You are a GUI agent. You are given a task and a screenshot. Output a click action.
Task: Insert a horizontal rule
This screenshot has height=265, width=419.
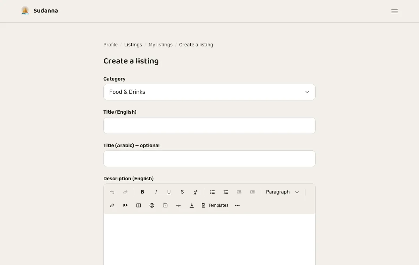click(x=178, y=205)
